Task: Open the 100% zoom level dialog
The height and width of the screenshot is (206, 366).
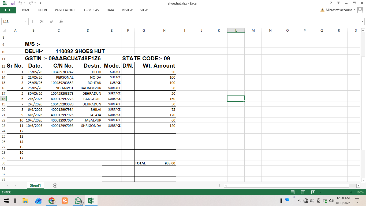Action: tap(360, 192)
